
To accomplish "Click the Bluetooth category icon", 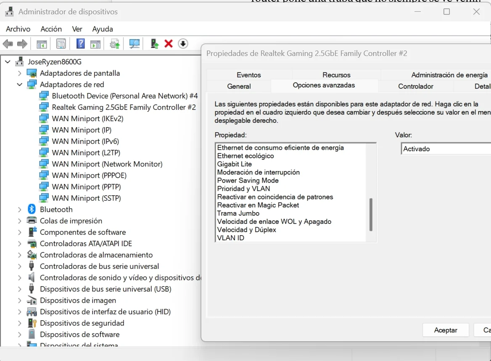I will tap(32, 209).
